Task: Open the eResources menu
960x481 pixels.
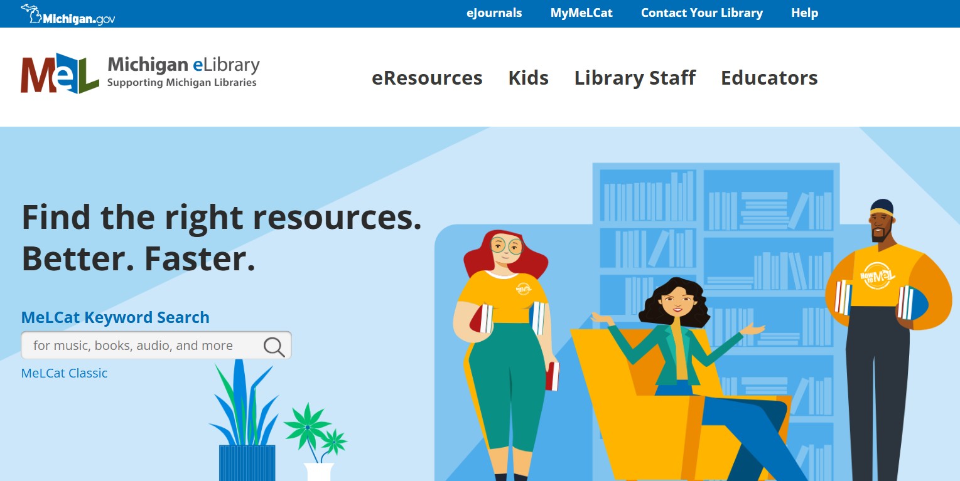Action: (427, 78)
